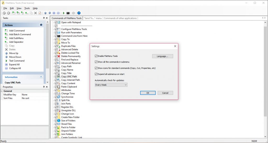268x143 pixels.
Task: Click the Notepad icon beside Open with Notepad
Action: click(x=59, y=23)
